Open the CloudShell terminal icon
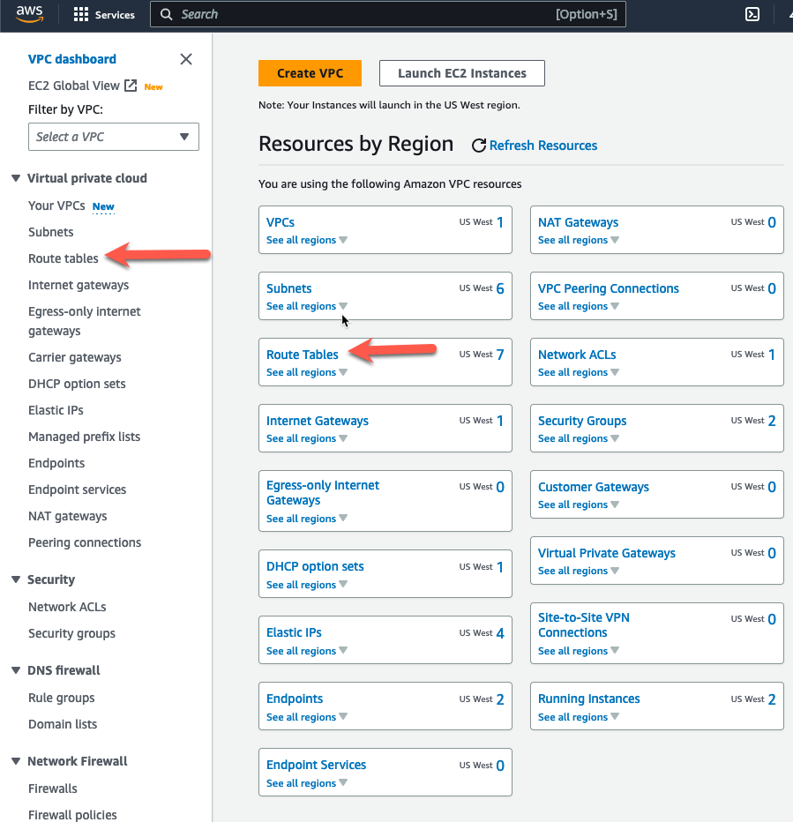This screenshot has height=822, width=793. (x=752, y=14)
